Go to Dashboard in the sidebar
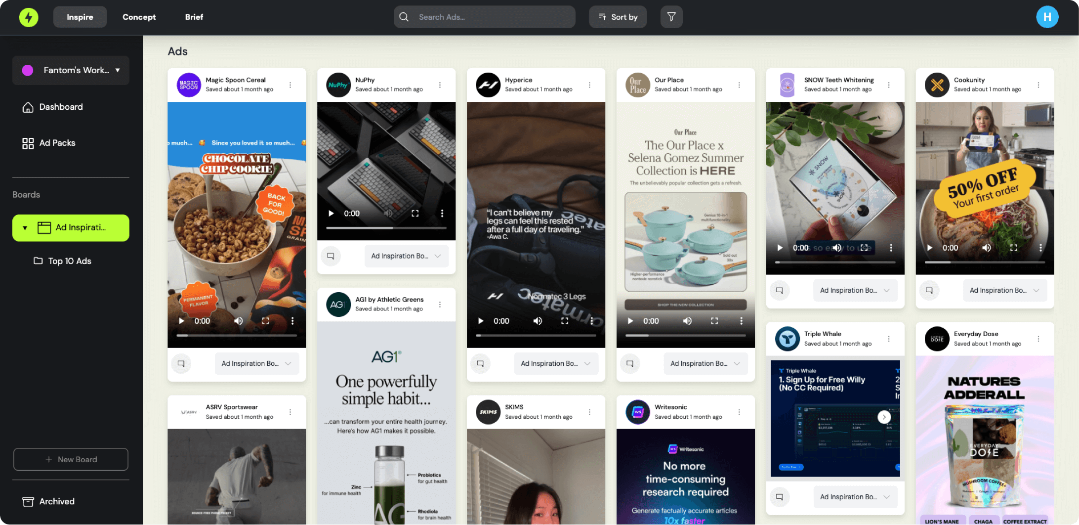 pyautogui.click(x=52, y=107)
